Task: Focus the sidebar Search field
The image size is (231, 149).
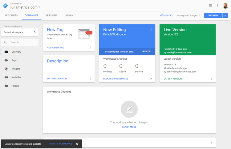Action: 20,42
